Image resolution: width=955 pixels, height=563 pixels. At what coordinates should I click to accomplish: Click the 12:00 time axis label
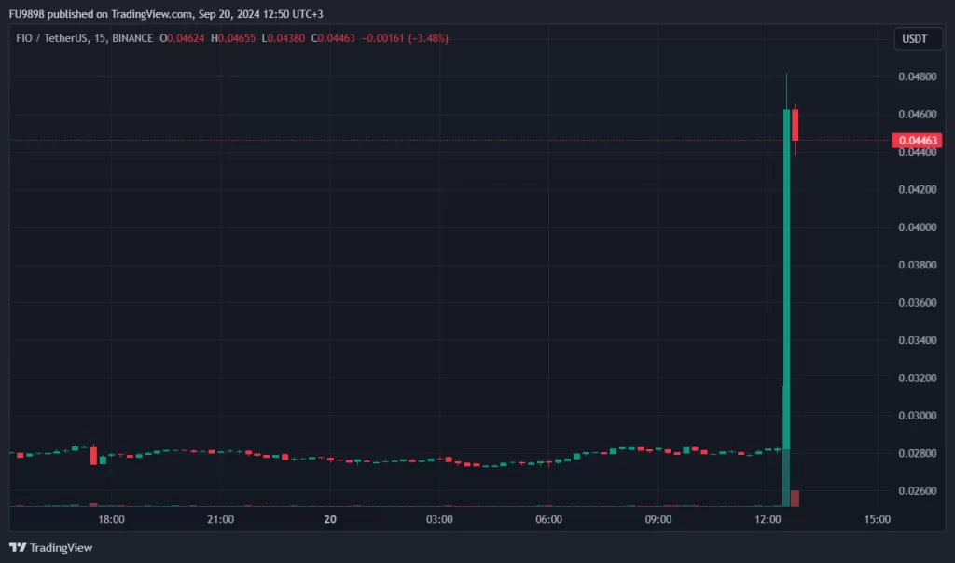(768, 519)
